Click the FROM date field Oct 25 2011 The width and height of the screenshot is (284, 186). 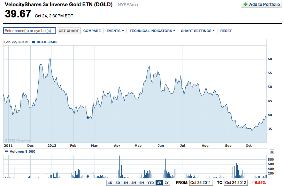click(201, 183)
